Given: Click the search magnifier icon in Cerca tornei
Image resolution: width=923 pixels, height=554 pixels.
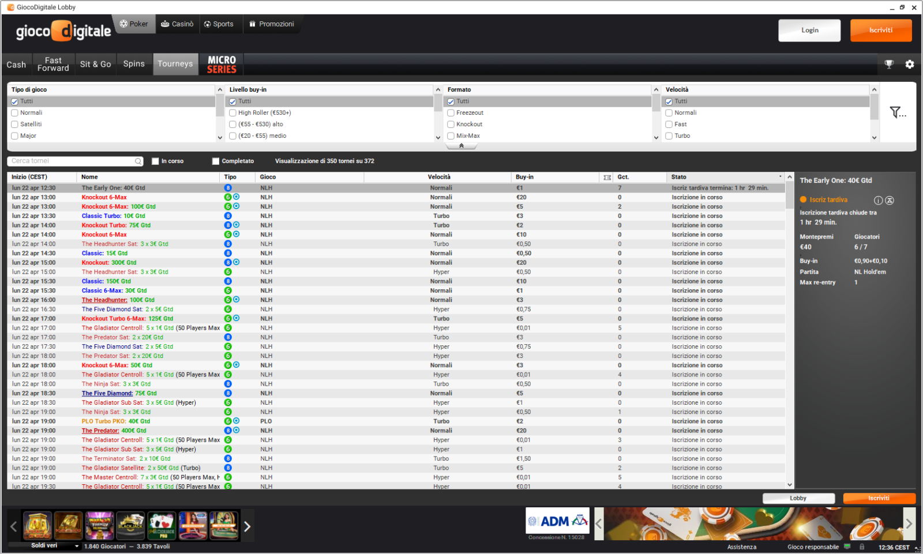Looking at the screenshot, I should click(x=138, y=161).
